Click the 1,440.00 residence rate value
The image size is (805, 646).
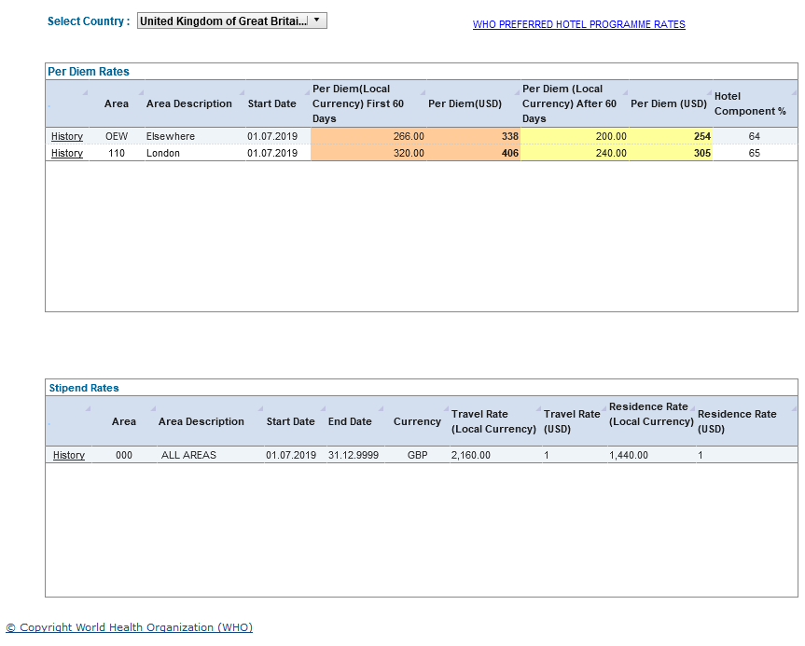coord(629,455)
